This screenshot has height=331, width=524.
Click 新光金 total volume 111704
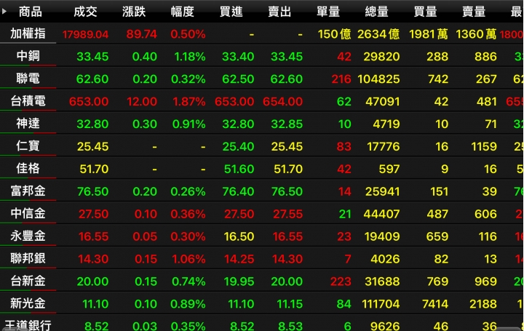pos(381,304)
